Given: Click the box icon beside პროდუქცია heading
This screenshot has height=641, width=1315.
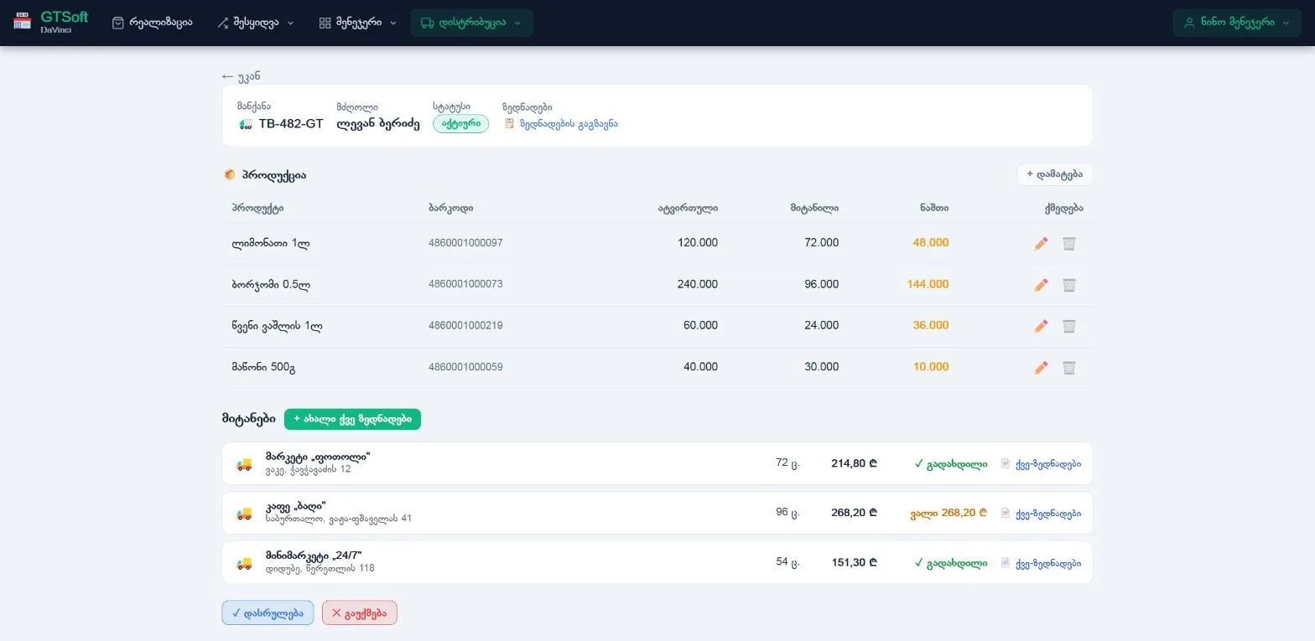Looking at the screenshot, I should pyautogui.click(x=230, y=175).
